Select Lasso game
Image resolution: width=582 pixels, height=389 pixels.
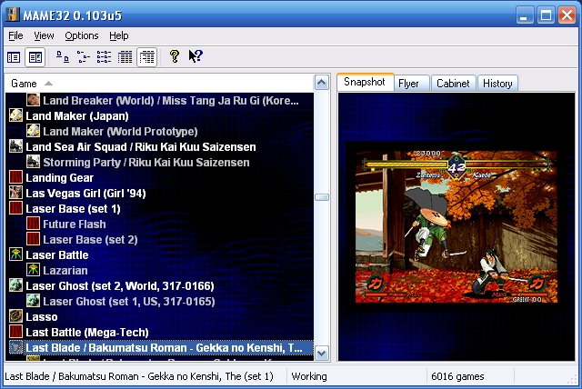pyautogui.click(x=42, y=317)
